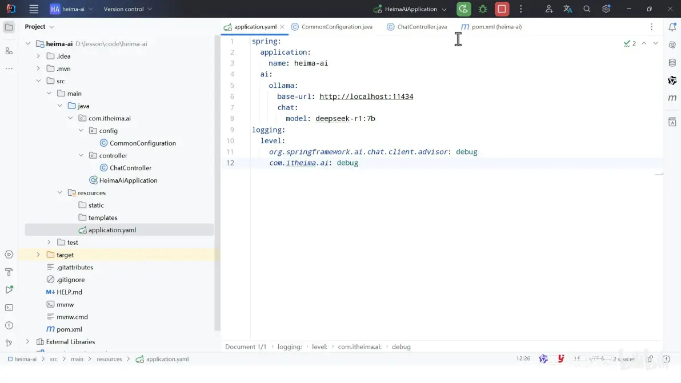Open the http://localhost:11434 link in editor
The width and height of the screenshot is (681, 383).
pyautogui.click(x=367, y=96)
